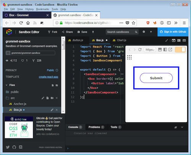Click the Submit button in preview

(x=156, y=78)
